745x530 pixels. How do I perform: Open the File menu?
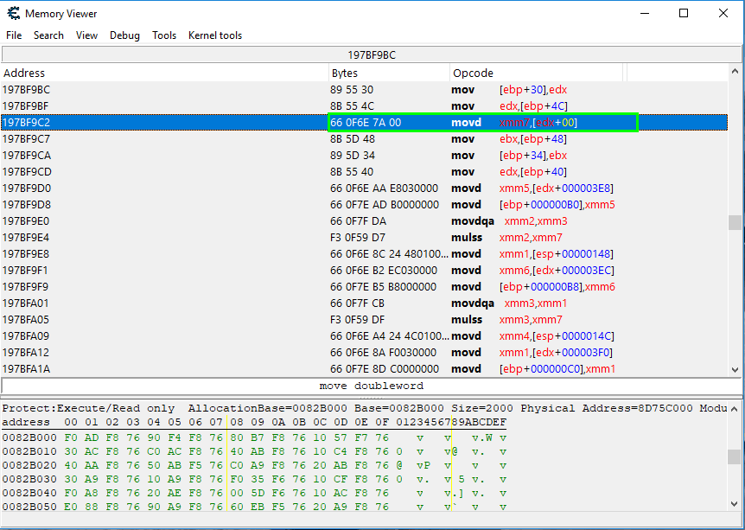point(14,35)
